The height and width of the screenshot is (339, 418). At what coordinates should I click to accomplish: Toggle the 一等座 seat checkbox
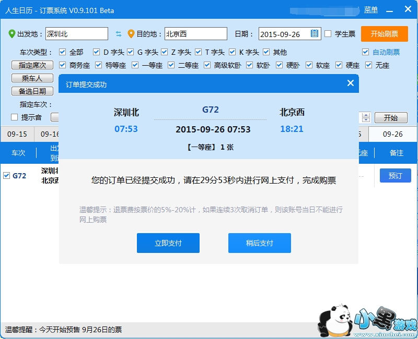tap(135, 65)
